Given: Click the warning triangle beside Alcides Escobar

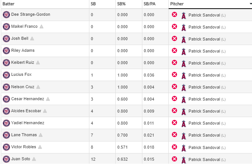Looking at the screenshot, I should 45,111.
